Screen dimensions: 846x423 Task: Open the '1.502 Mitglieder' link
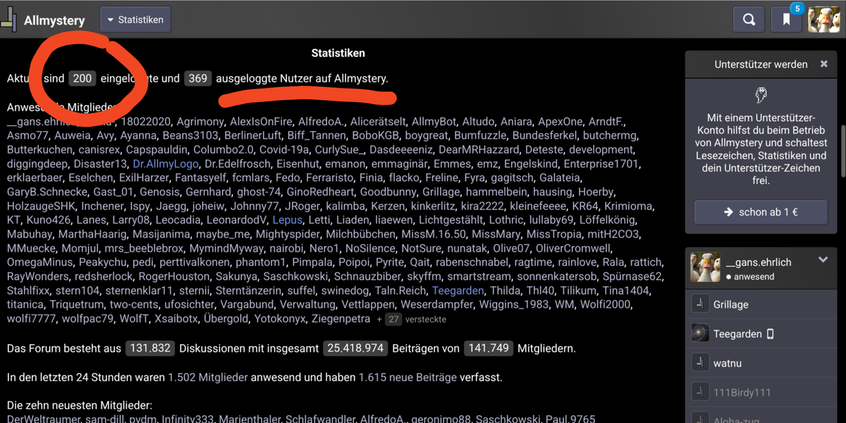(208, 377)
